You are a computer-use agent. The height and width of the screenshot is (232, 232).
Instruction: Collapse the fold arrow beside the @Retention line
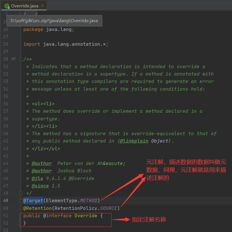pos(21,208)
